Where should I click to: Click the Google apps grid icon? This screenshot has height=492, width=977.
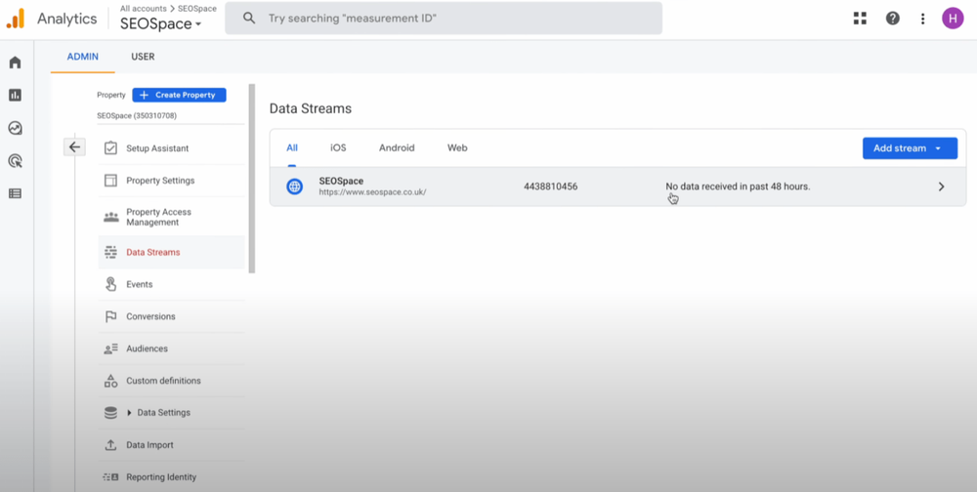pos(860,19)
